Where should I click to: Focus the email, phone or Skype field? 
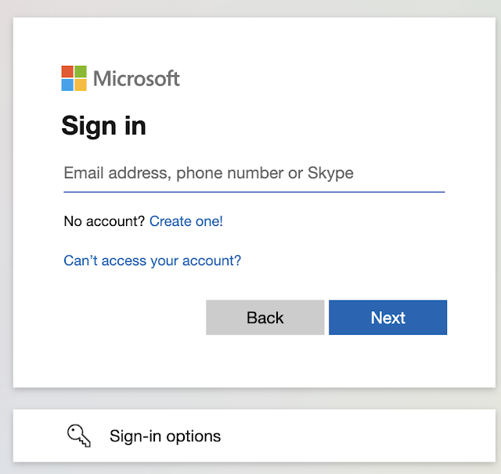coord(254,173)
